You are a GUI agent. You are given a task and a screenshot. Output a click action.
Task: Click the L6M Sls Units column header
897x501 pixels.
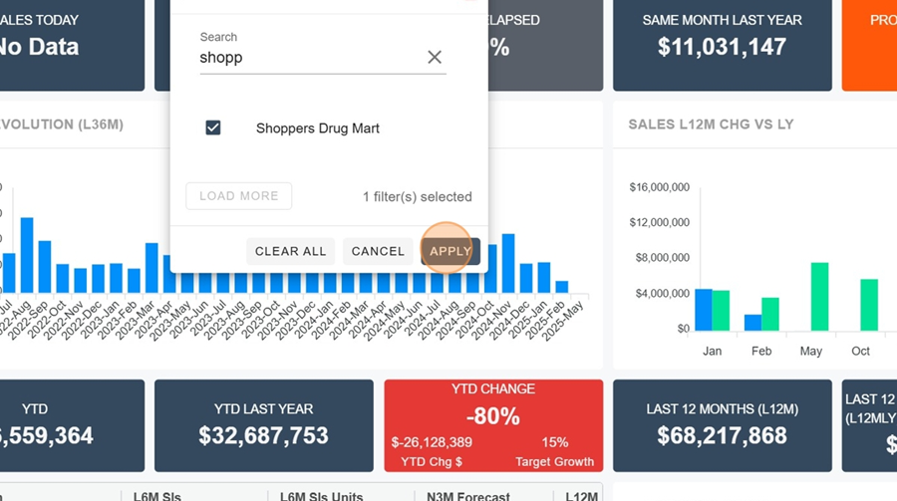click(x=321, y=496)
